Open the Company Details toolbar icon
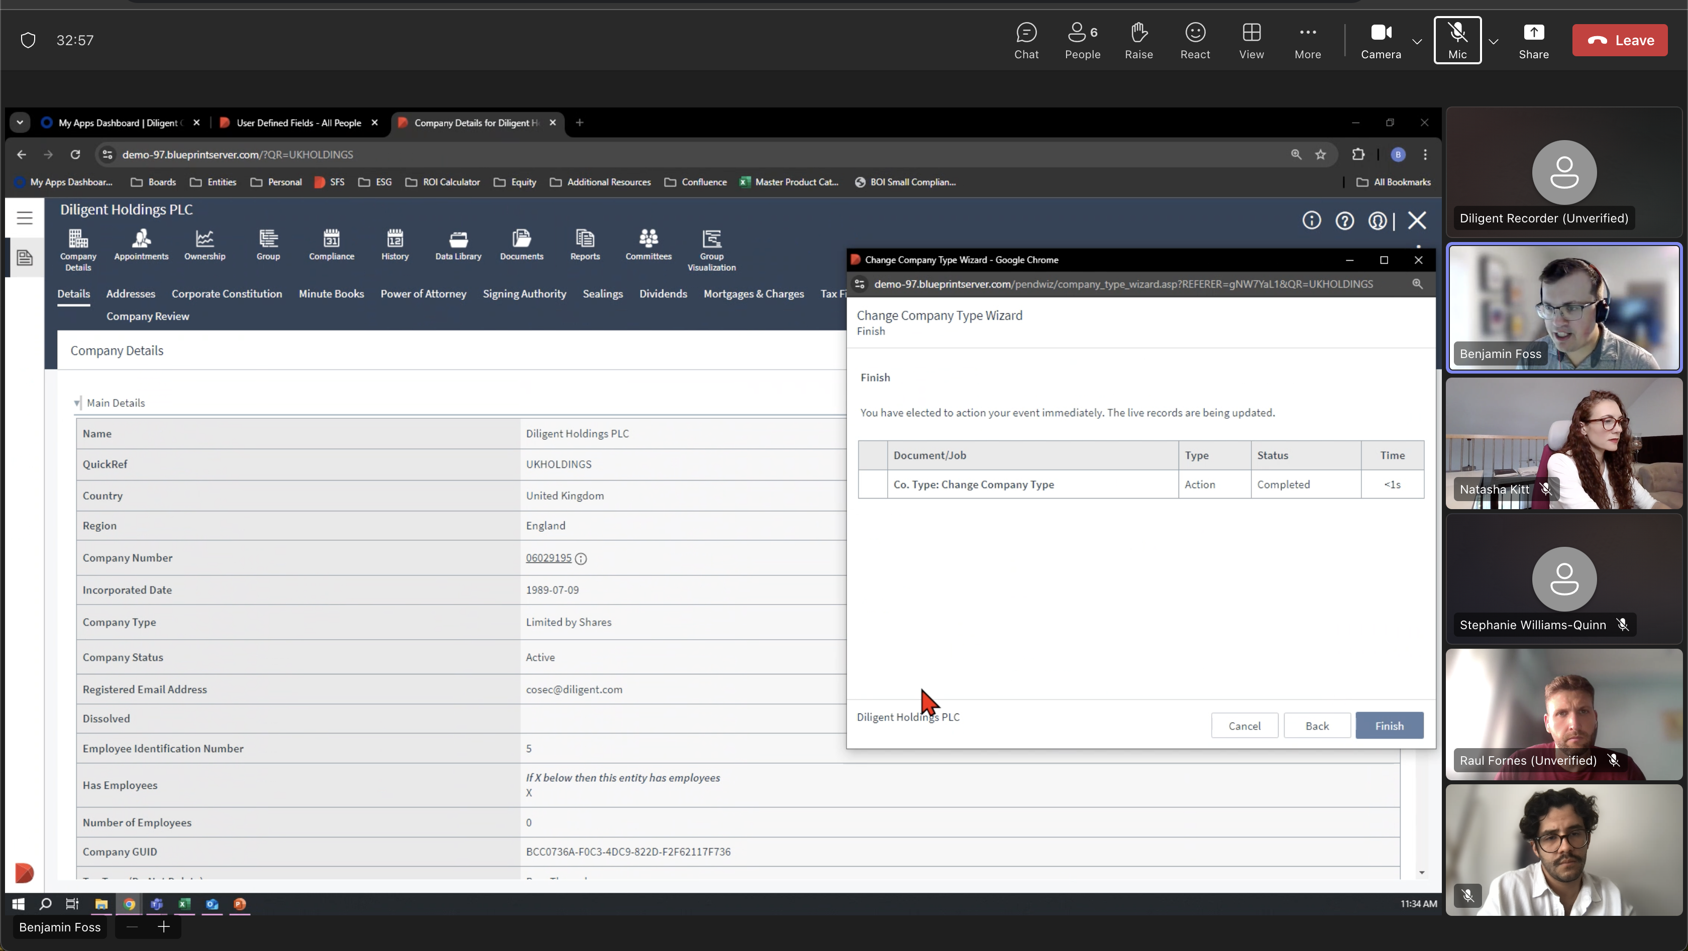Viewport: 1688px width, 951px height. click(x=78, y=250)
